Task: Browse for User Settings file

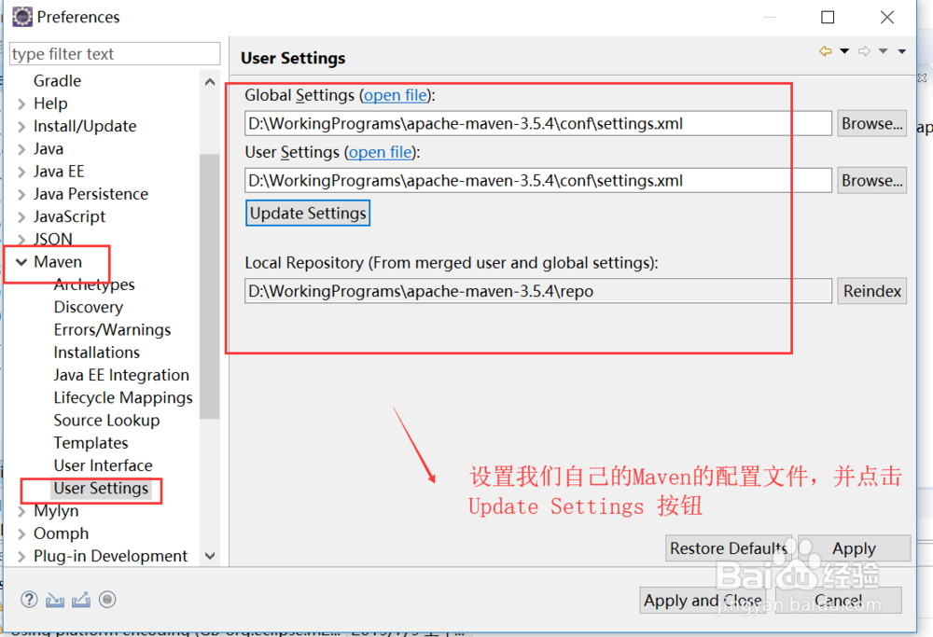Action: pos(871,181)
